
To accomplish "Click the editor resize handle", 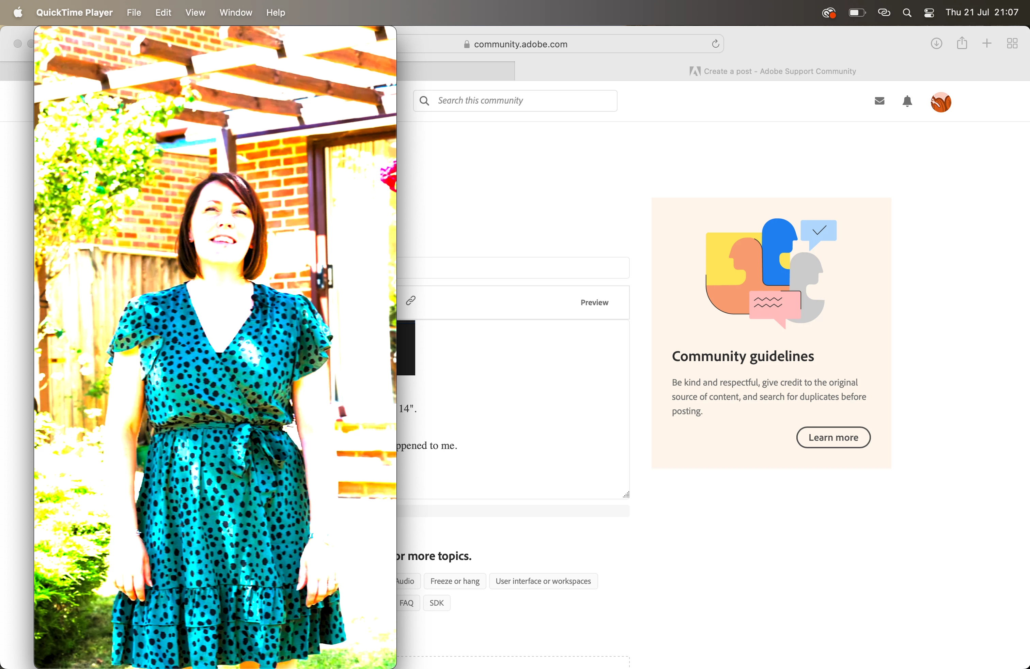I will 626,495.
